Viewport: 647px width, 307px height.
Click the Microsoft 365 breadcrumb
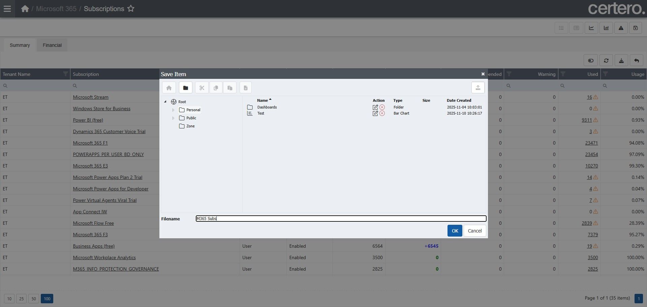pos(56,9)
